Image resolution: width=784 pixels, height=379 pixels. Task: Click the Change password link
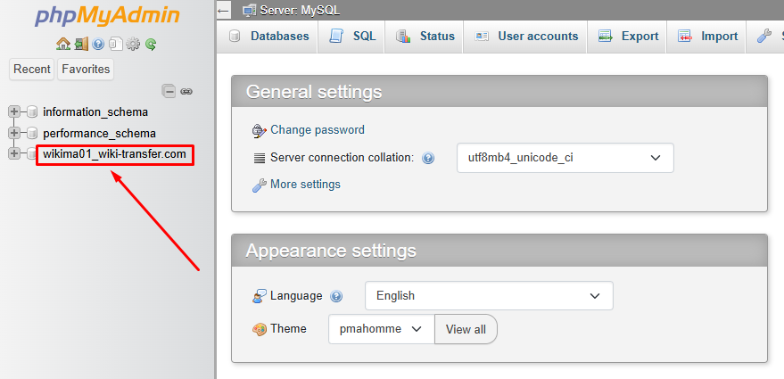[x=318, y=130]
